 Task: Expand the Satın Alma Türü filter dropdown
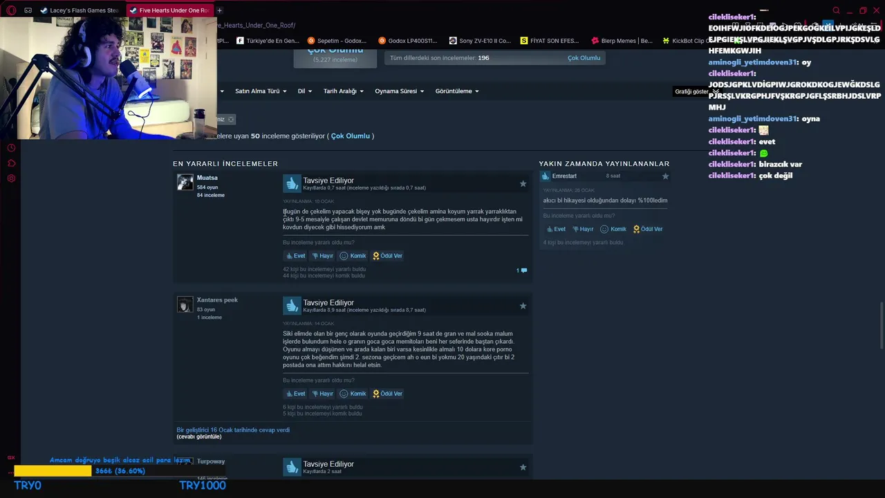261,91
